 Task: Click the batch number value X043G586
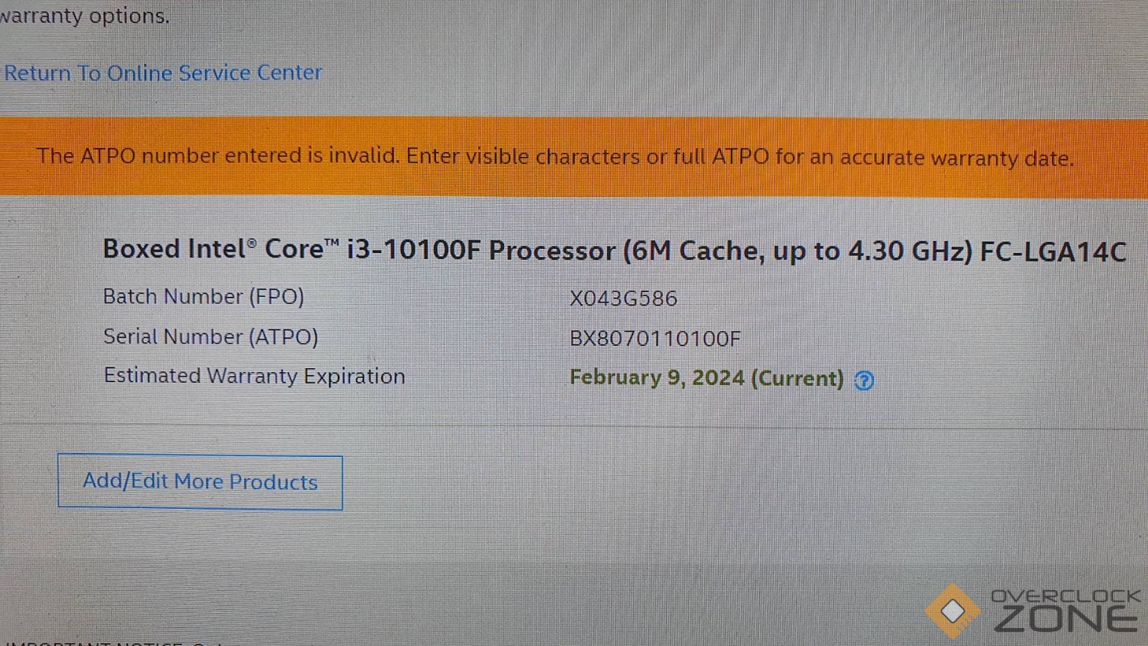click(x=623, y=298)
